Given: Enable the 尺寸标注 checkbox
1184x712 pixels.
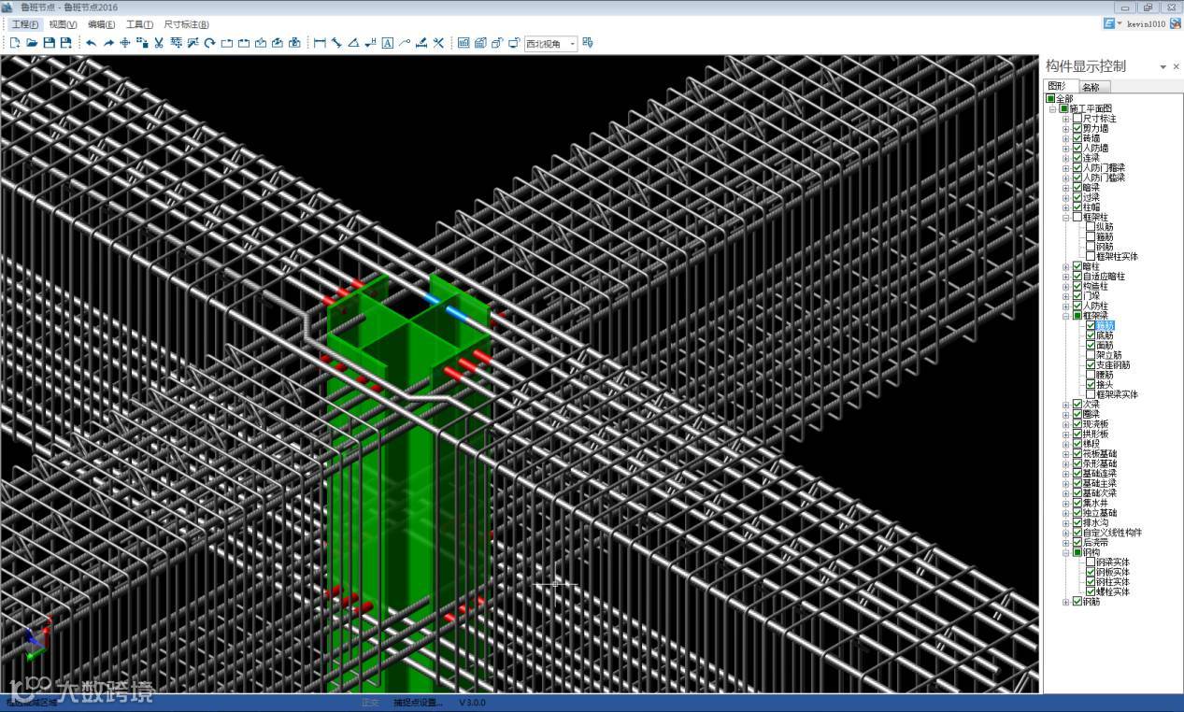Looking at the screenshot, I should (x=1077, y=119).
